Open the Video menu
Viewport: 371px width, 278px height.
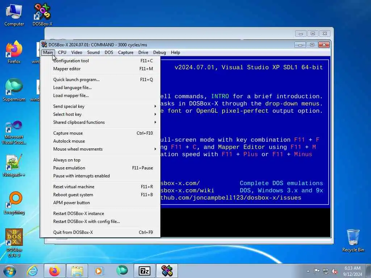coord(77,52)
